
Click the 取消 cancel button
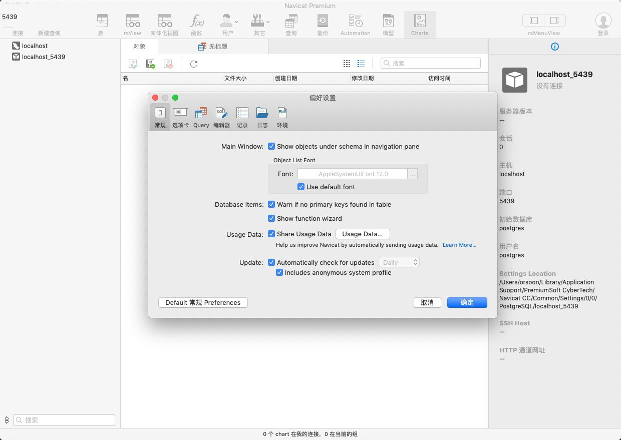[427, 302]
